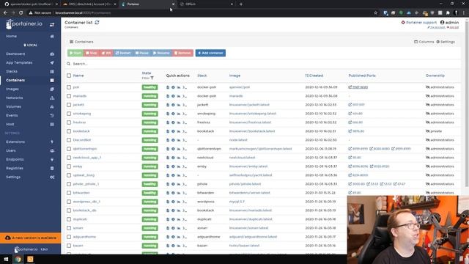Switch to the GitHub browser tab

pyautogui.click(x=30, y=4)
